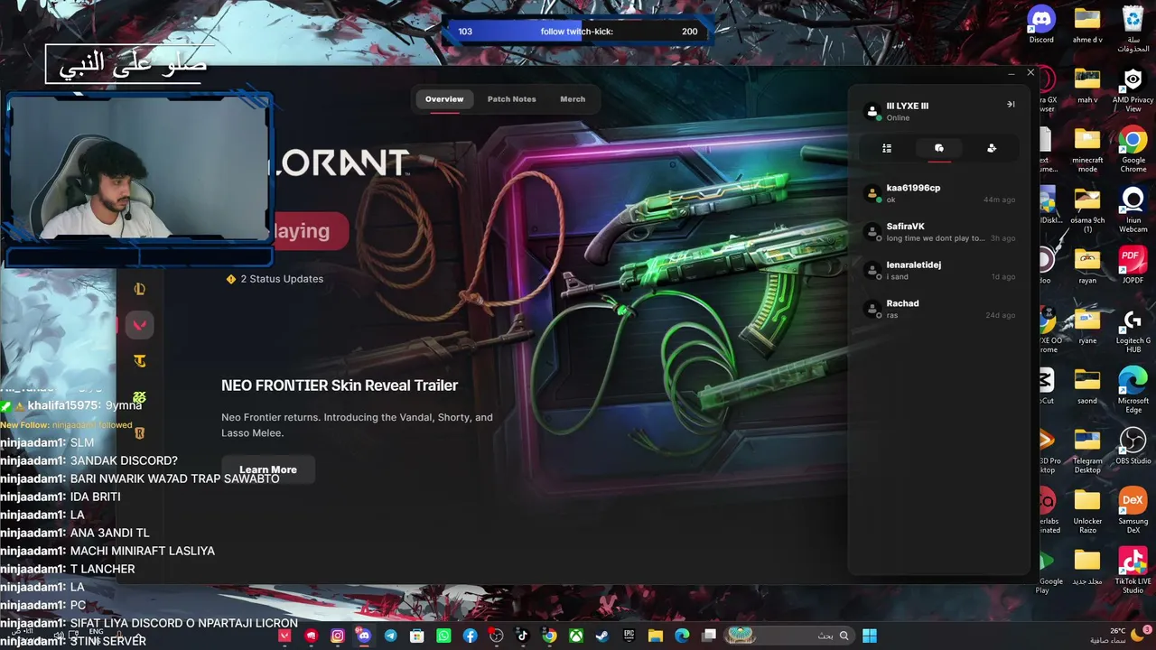Open the JOPDF desktop shortcut

pyautogui.click(x=1133, y=265)
